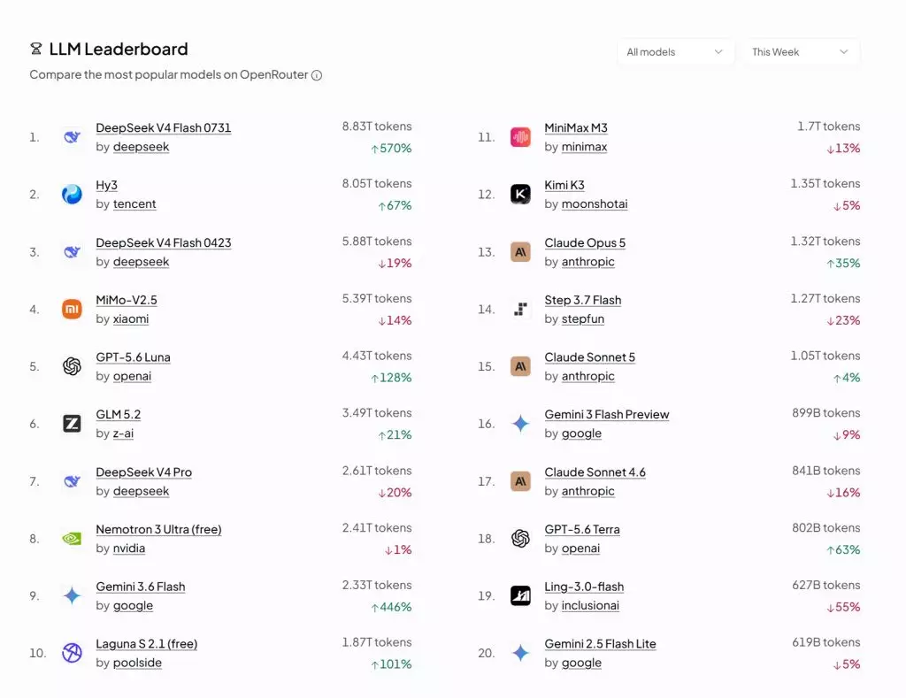The width and height of the screenshot is (906, 698).
Task: Open the This Week time range dropdown
Action: tap(801, 52)
